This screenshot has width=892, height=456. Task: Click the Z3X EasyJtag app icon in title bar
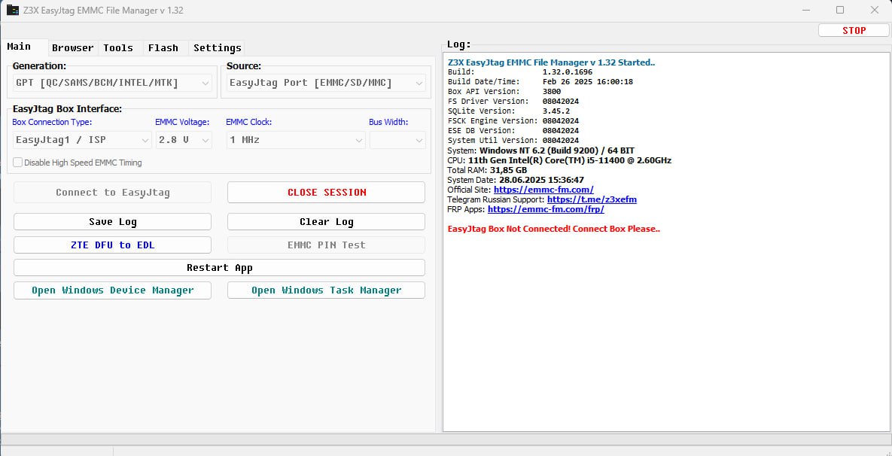(13, 11)
